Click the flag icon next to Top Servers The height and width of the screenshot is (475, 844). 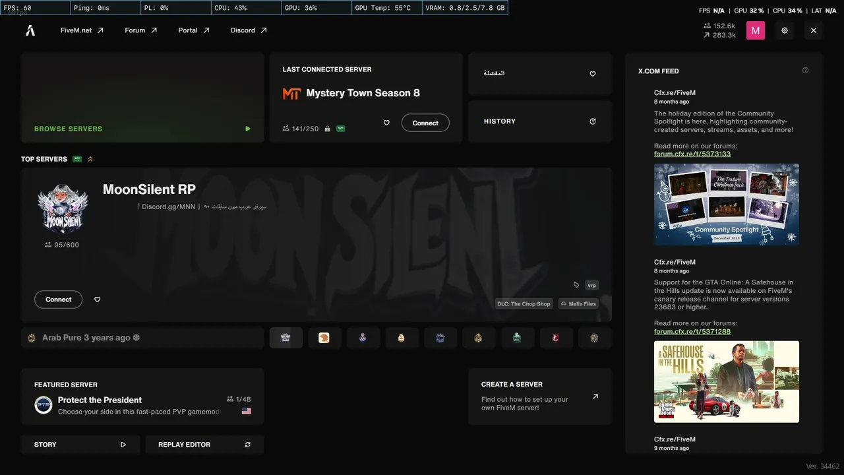[77, 159]
